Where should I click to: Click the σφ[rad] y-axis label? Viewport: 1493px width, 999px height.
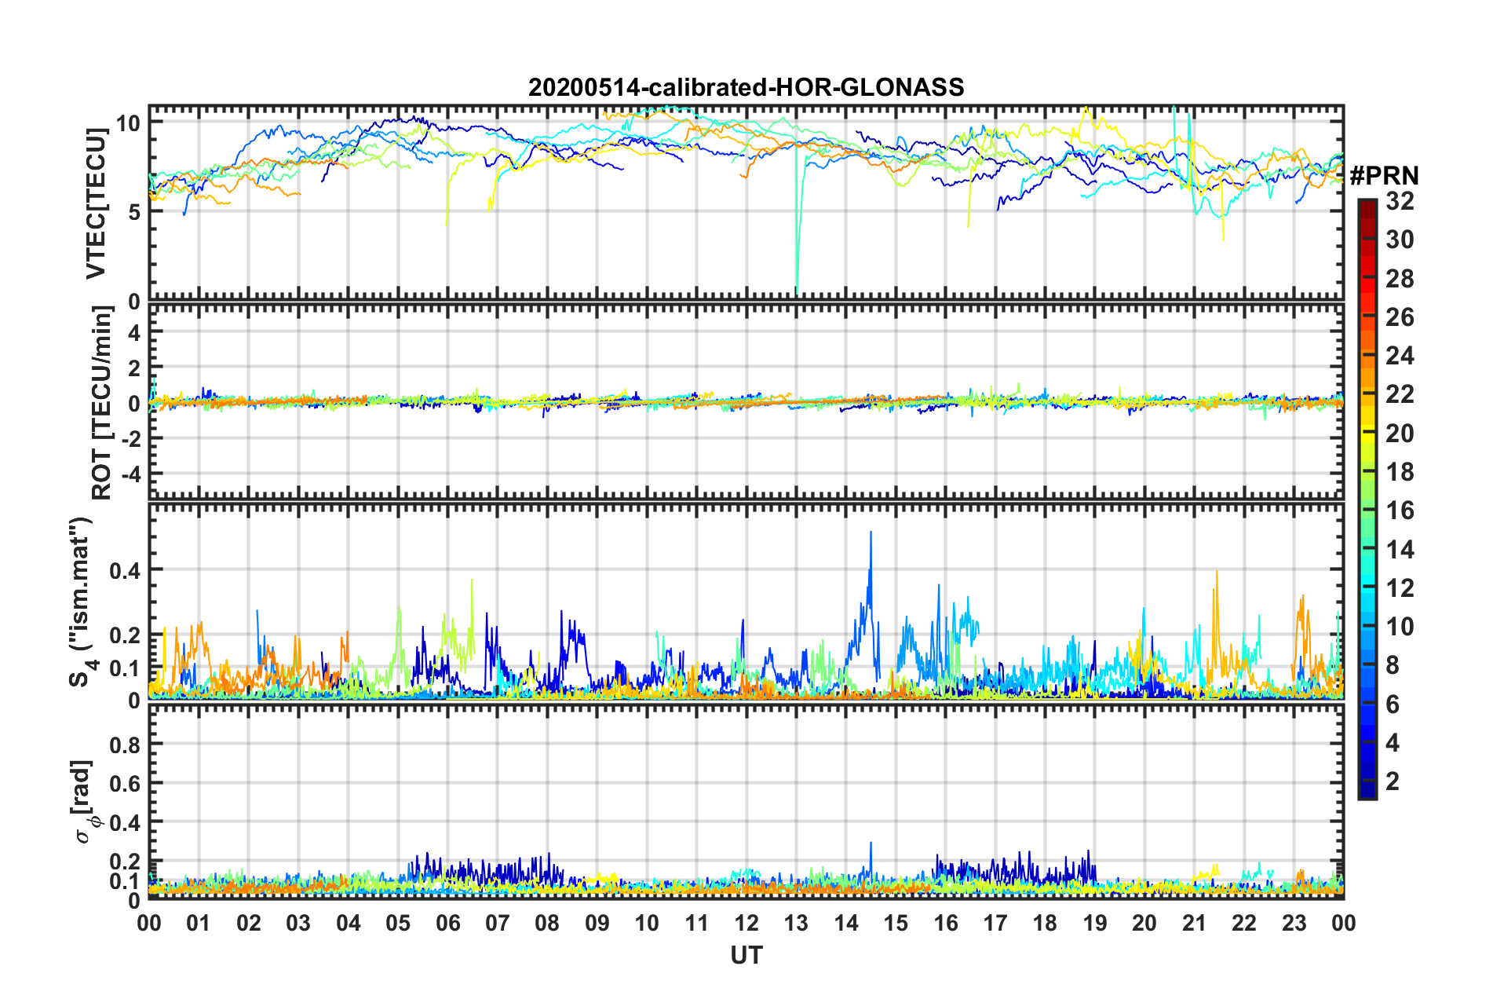[85, 802]
